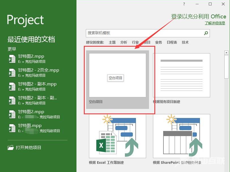The width and height of the screenshot is (230, 172).
Task: Choose the 根据 Excel 工作簿新建 template thumbnail
Action: tap(118, 136)
